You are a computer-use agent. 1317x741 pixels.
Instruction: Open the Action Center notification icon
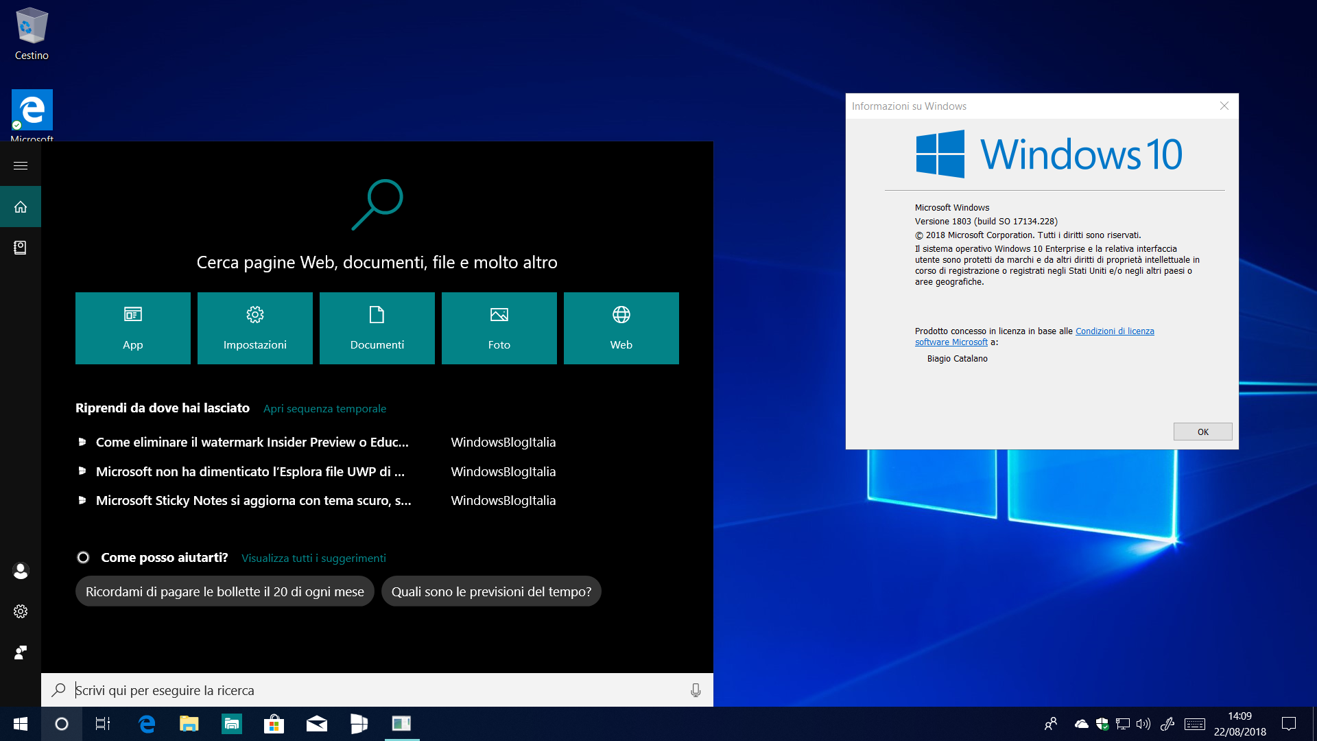point(1289,724)
